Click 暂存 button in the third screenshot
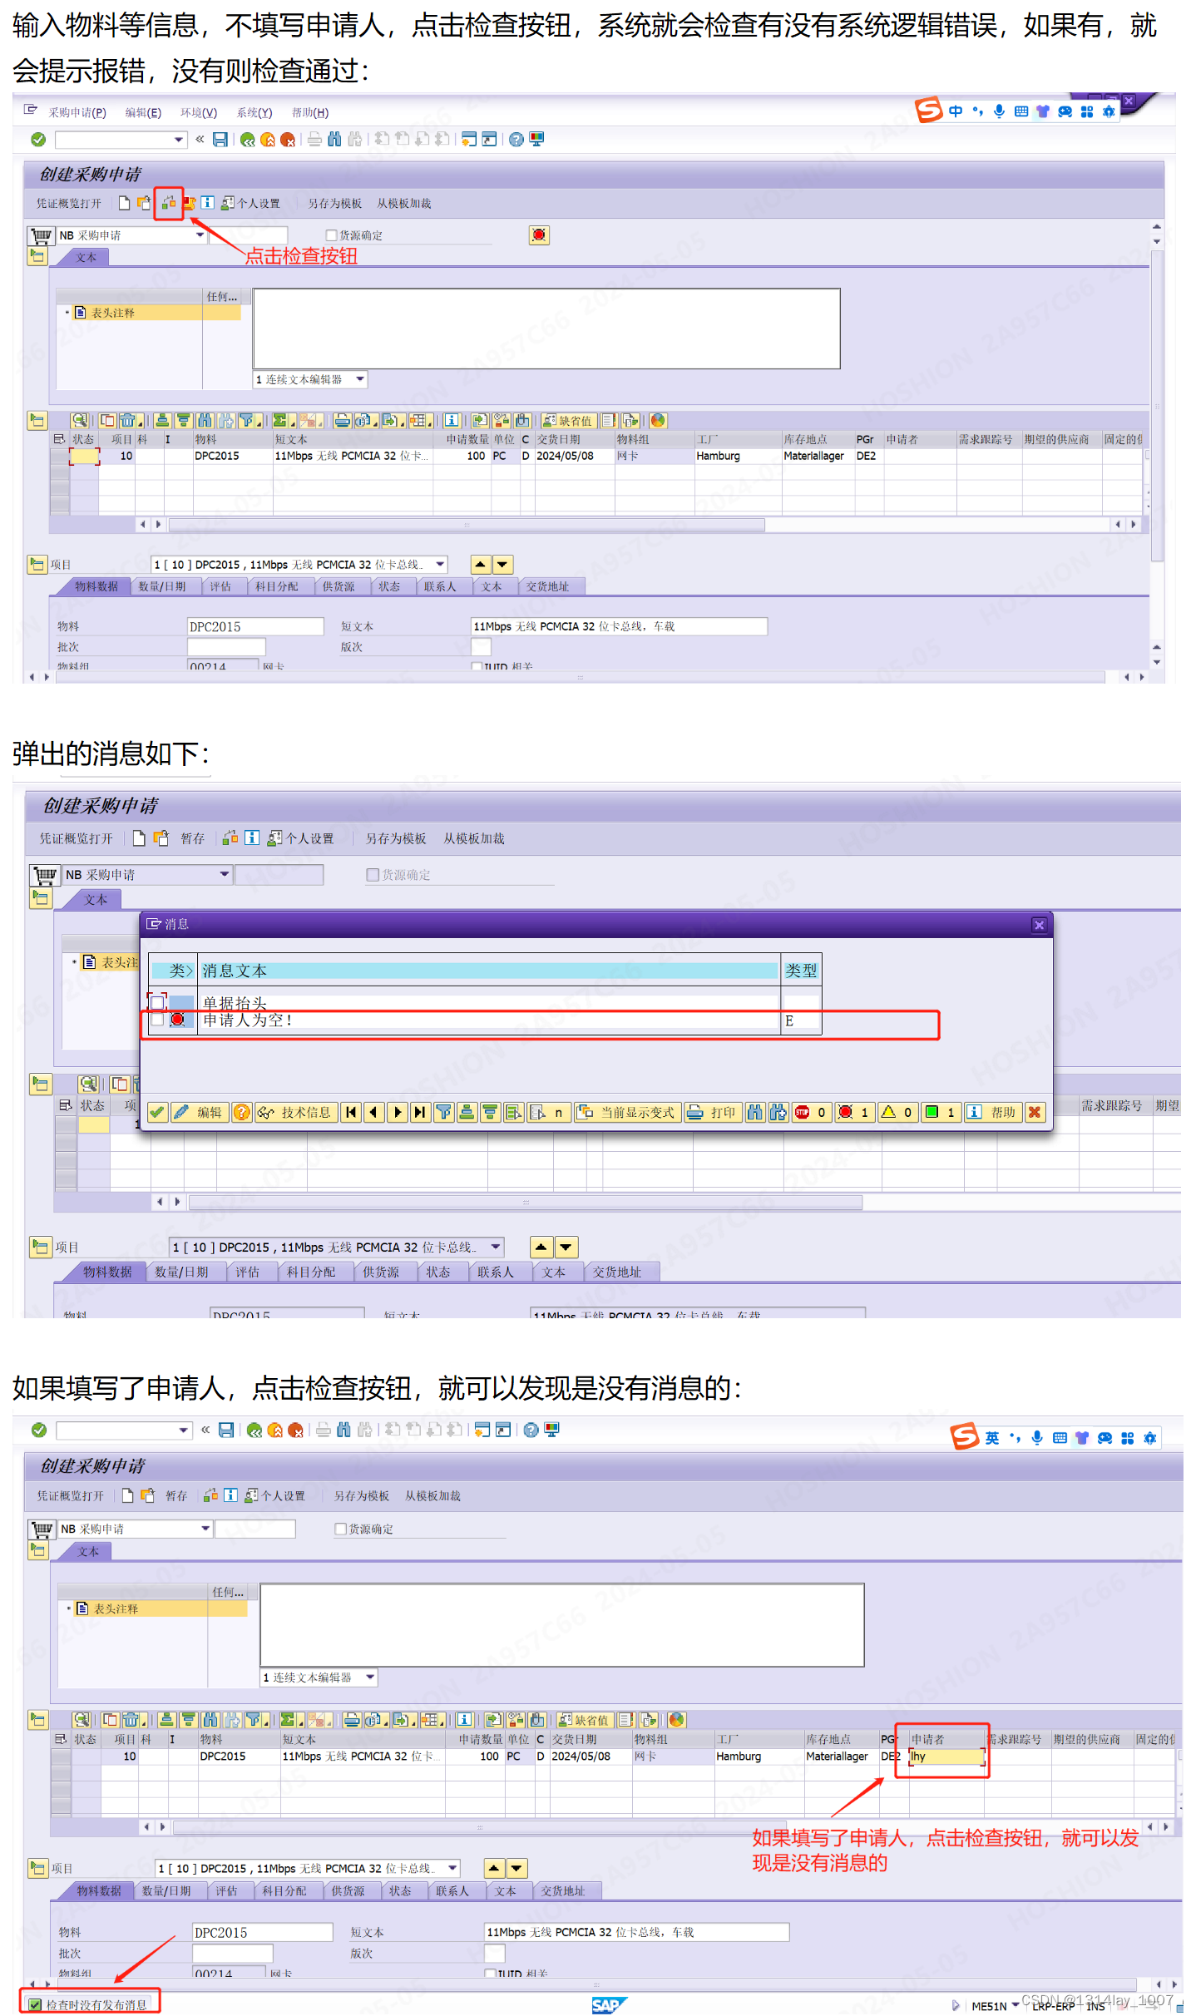Viewport: 1186px width, 2016px height. pos(175,1495)
